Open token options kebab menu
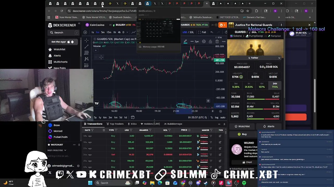 click(281, 25)
